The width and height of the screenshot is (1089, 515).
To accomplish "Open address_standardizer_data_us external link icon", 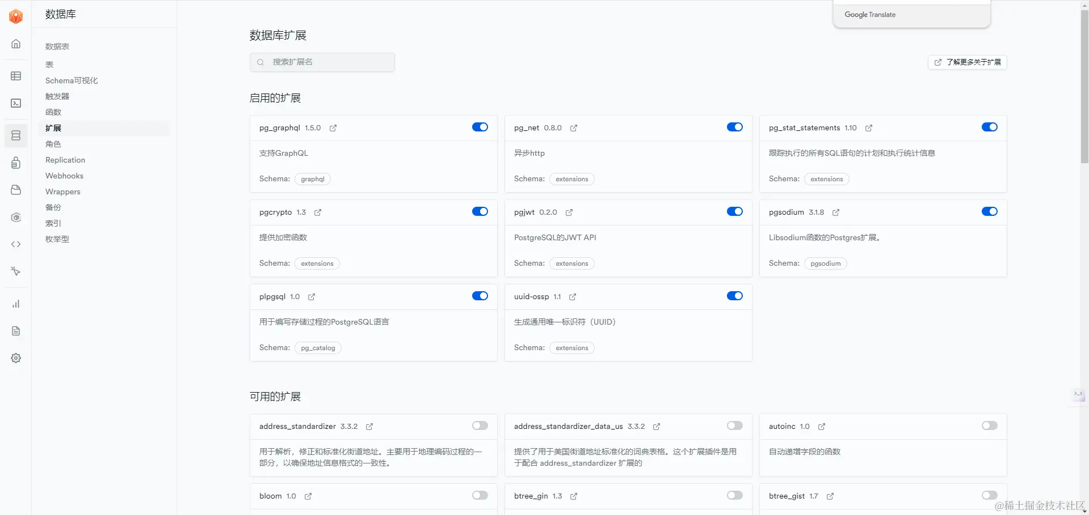I will click(657, 427).
